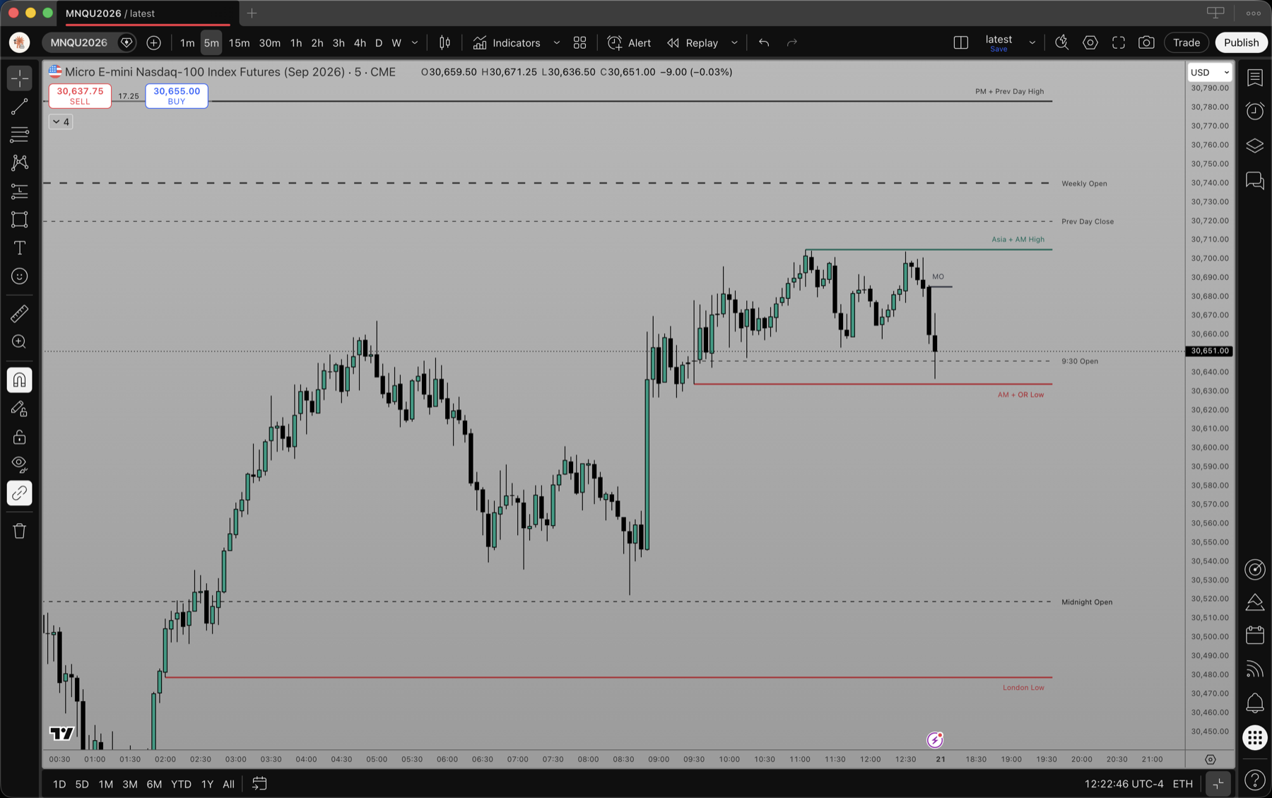This screenshot has width=1272, height=798.
Task: Expand the timeframe interval dropdown arrow
Action: point(415,43)
